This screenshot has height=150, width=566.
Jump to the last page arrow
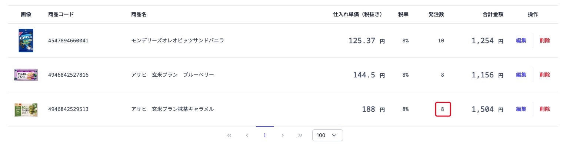tap(300, 135)
